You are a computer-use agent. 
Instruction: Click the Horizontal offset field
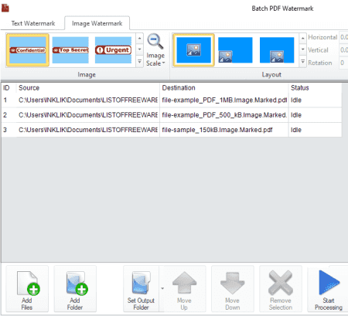(343, 37)
